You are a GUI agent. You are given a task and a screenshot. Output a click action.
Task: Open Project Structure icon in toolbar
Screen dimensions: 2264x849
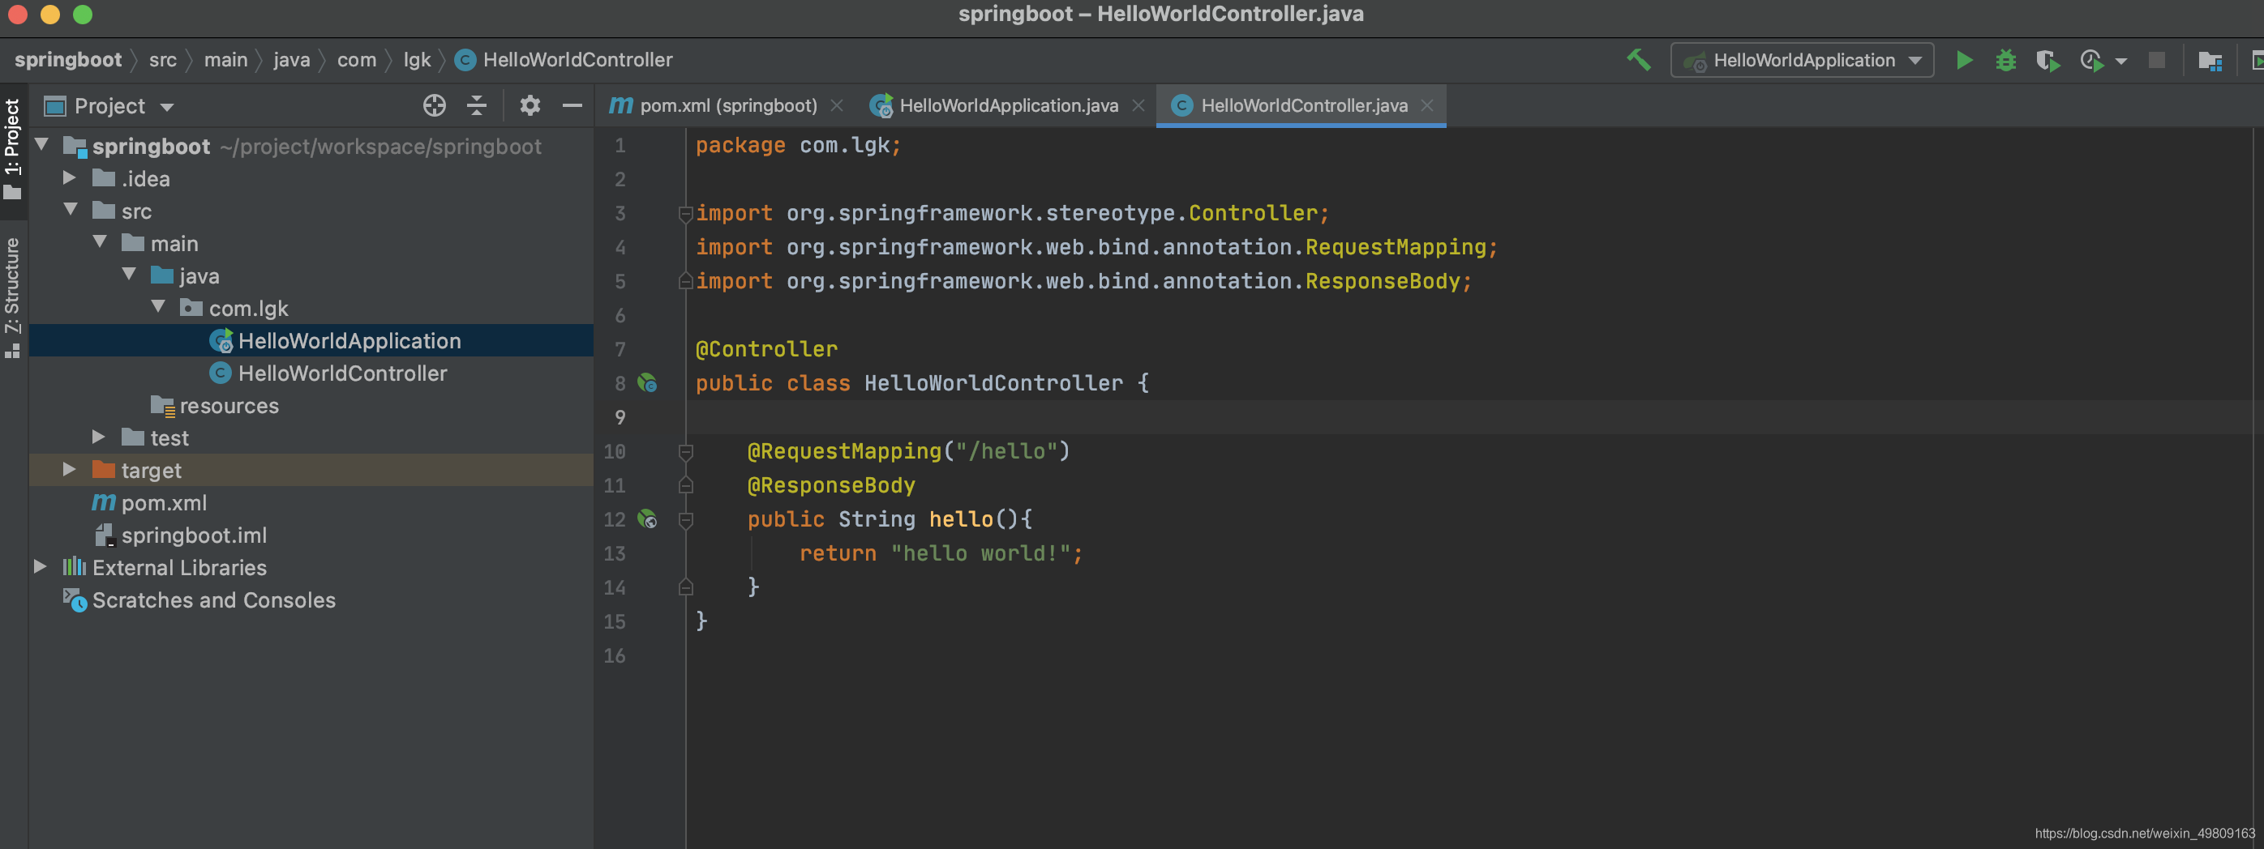coord(2210,60)
